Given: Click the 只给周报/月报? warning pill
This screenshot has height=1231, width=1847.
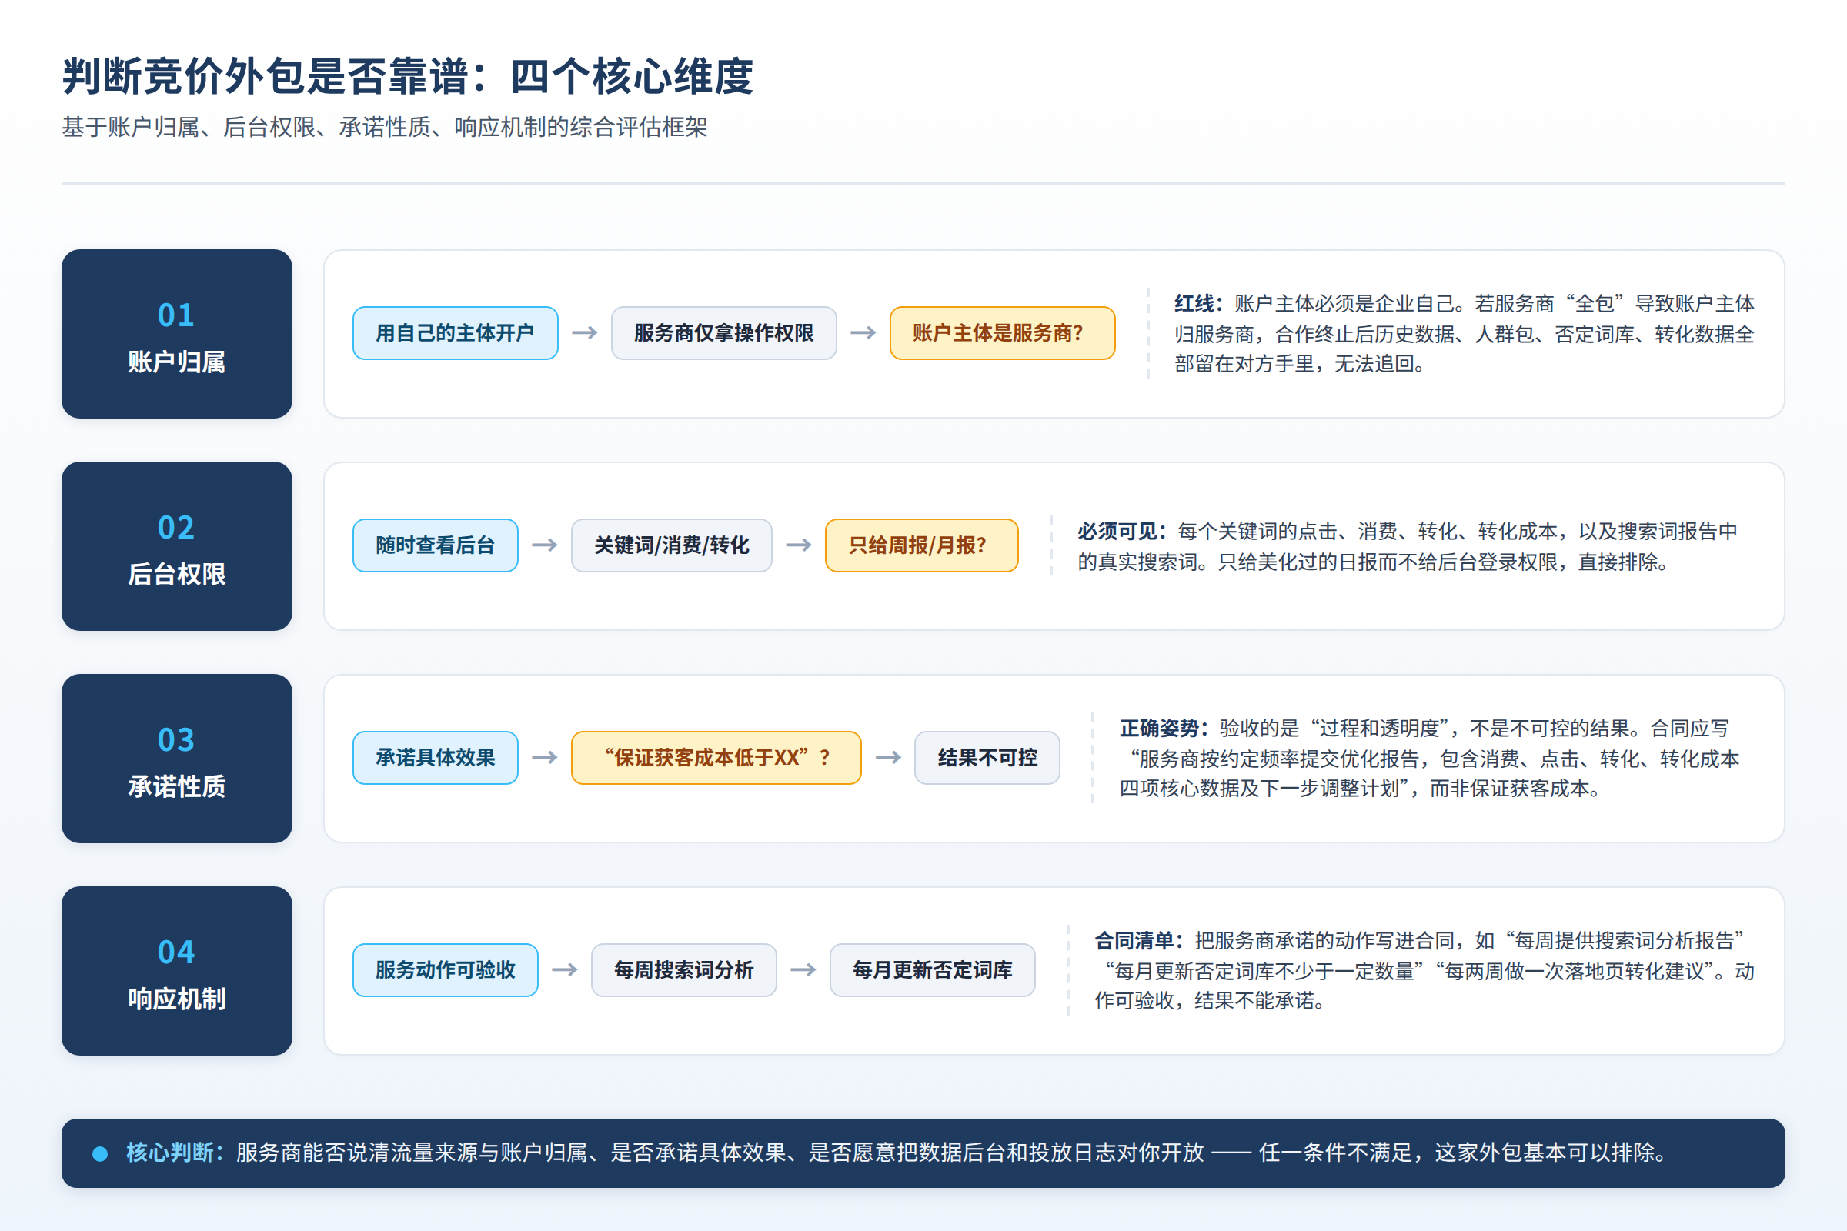Looking at the screenshot, I should click(x=922, y=545).
